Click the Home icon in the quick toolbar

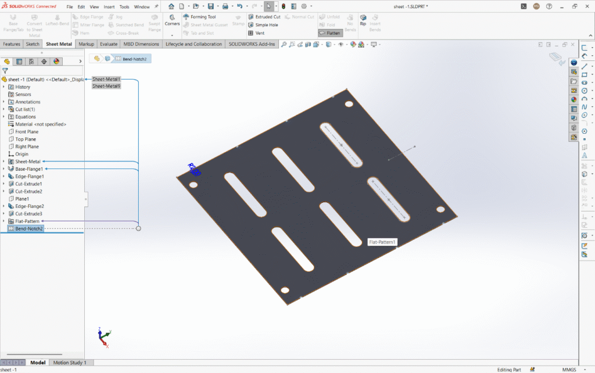pyautogui.click(x=171, y=6)
